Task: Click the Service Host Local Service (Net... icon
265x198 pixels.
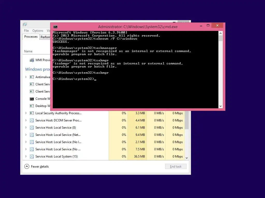Action: 32,135
